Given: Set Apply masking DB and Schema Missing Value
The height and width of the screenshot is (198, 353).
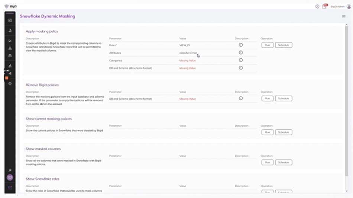Looking at the screenshot, I should [188, 68].
